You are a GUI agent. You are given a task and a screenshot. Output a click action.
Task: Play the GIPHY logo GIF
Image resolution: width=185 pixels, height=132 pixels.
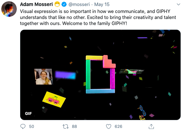(x=100, y=75)
